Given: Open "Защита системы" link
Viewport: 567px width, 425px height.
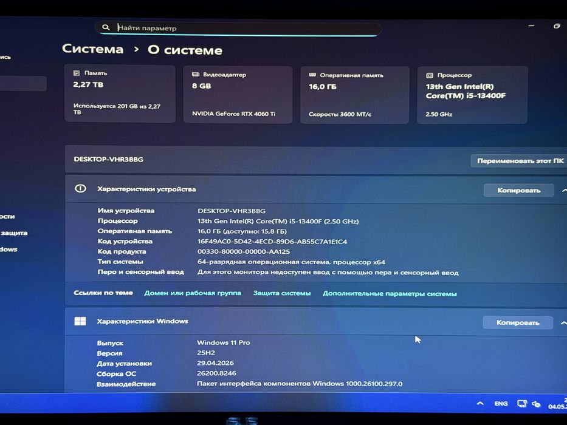Looking at the screenshot, I should (x=282, y=293).
